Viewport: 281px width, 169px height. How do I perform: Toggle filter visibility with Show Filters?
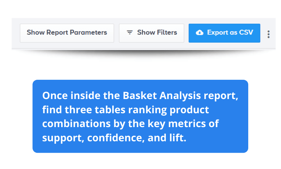point(151,33)
